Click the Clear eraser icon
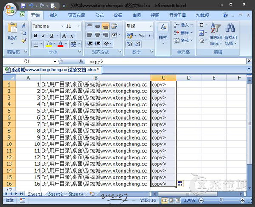 [201, 40]
